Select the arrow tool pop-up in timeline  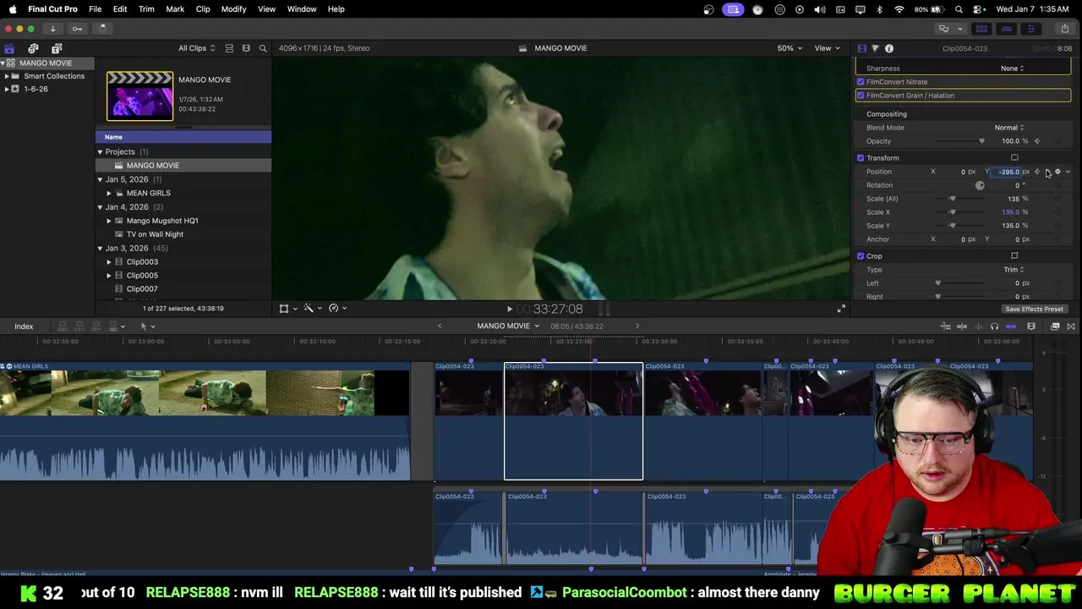pos(147,326)
